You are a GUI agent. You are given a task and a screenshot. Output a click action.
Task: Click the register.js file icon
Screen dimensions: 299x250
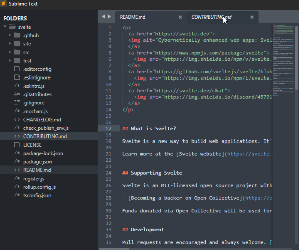point(17,179)
